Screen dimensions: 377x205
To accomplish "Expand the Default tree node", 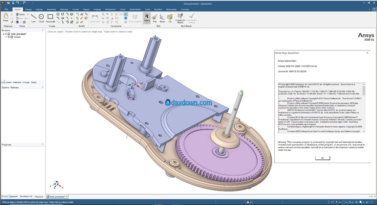I will click(x=6, y=37).
